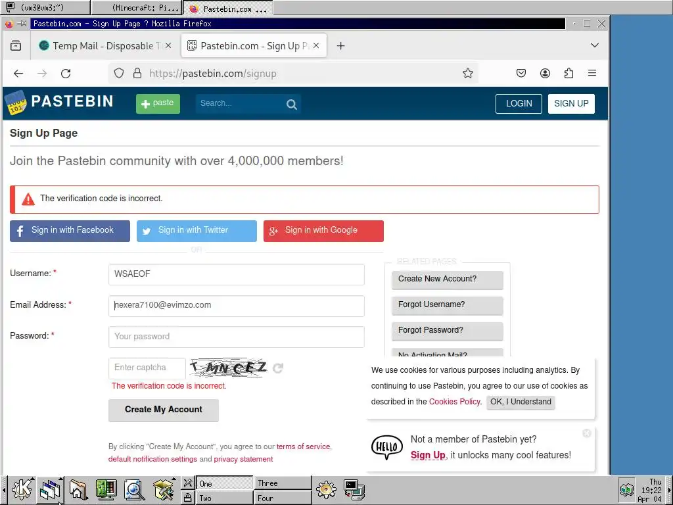Viewport: 673px width, 505px height.
Task: Open the K application menu
Action: coord(22,490)
